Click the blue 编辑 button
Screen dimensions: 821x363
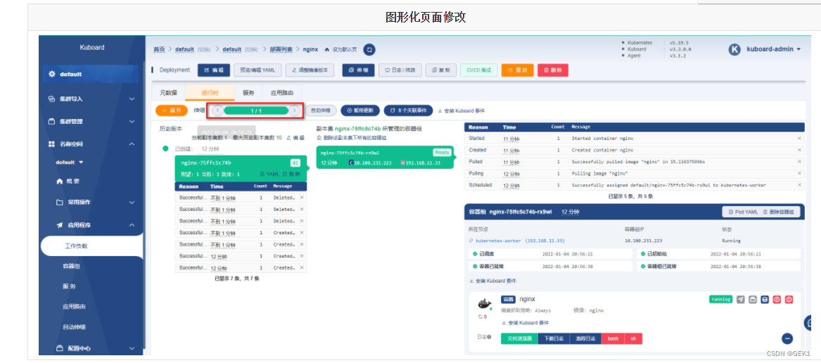point(214,70)
